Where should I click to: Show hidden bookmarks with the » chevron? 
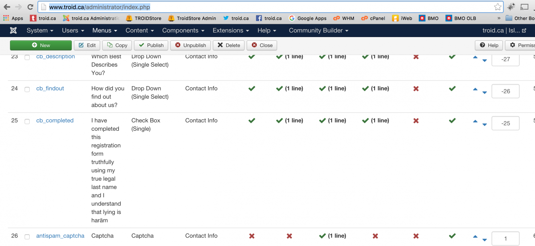click(499, 18)
